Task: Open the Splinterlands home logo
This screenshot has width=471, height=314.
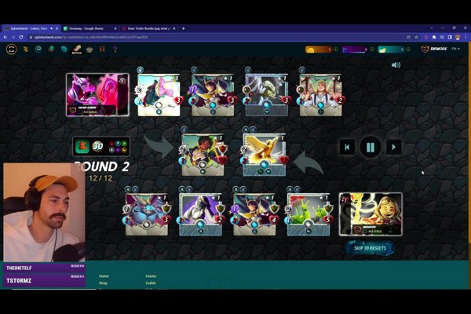Action: point(12,49)
